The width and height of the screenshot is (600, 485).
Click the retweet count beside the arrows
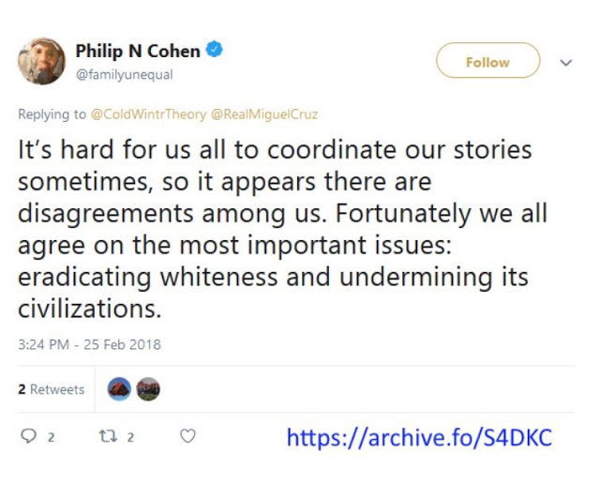click(131, 437)
